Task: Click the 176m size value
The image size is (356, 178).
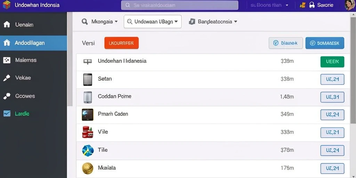Action: click(x=287, y=168)
